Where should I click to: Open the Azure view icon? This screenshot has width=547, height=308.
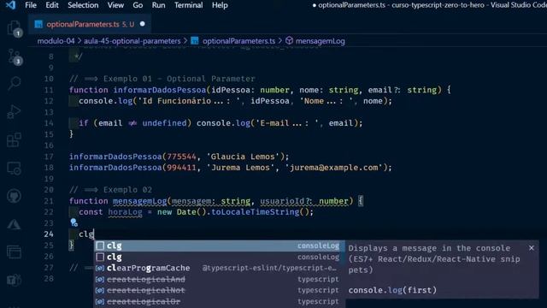(14, 224)
